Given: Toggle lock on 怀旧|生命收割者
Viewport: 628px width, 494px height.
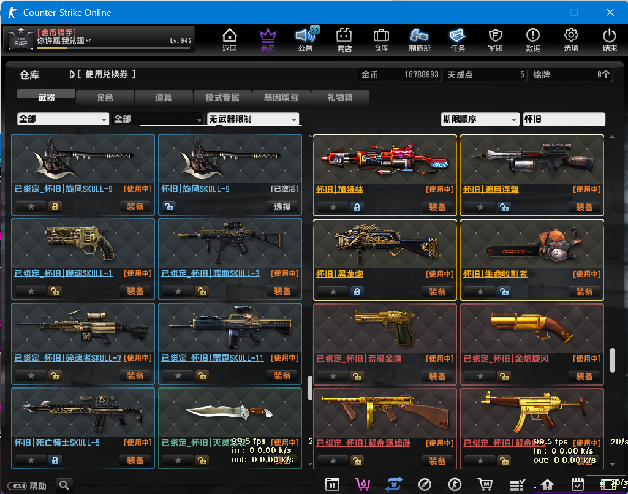Looking at the screenshot, I should [x=504, y=292].
